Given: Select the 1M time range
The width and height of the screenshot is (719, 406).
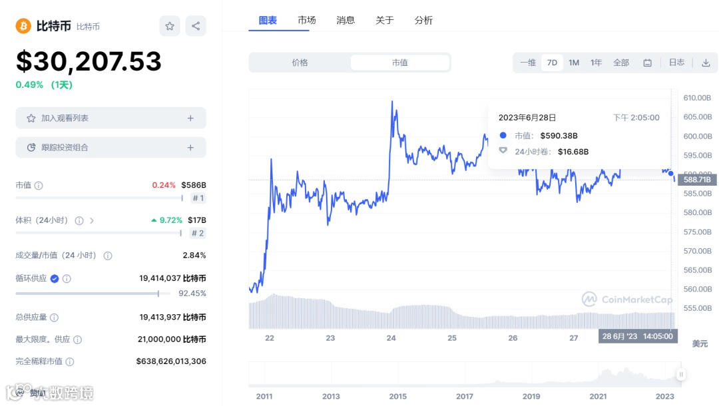Looking at the screenshot, I should [574, 63].
